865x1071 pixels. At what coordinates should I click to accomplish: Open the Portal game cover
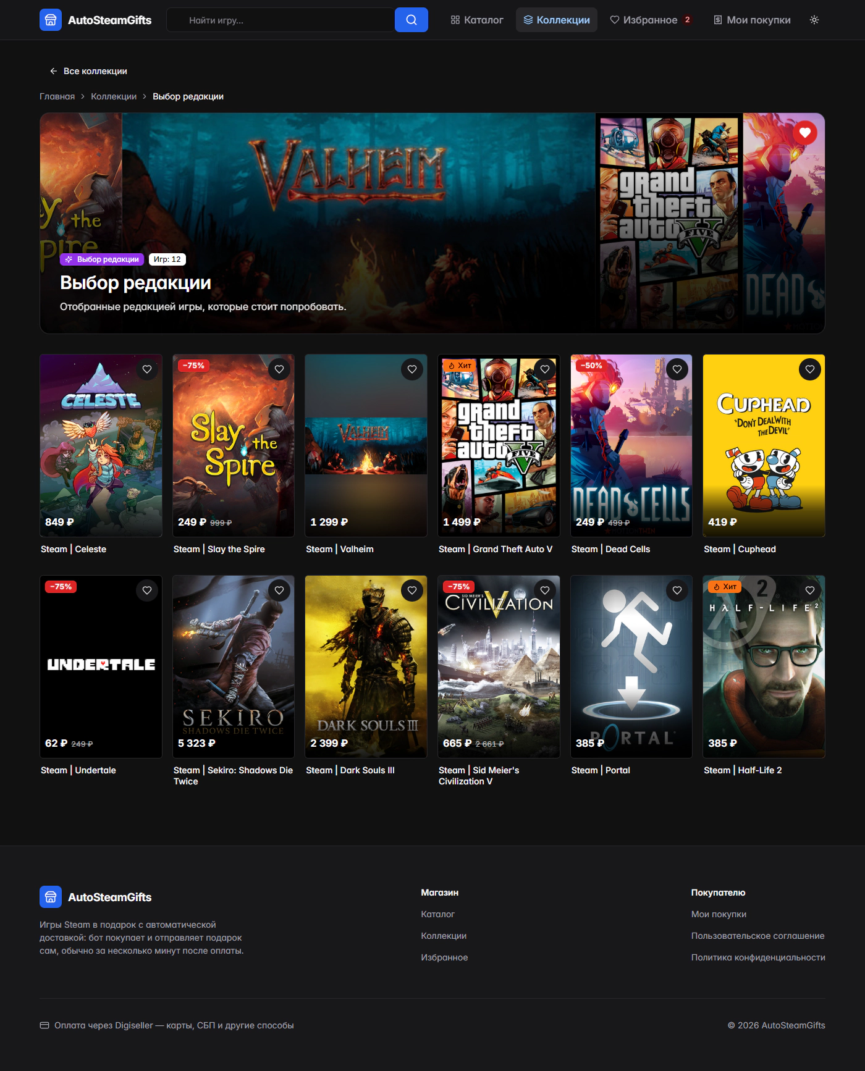(631, 666)
